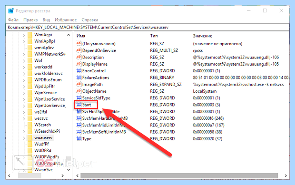Expand the ws2ifsl key
This screenshot has width=295, height=185.
[x=24, y=112]
